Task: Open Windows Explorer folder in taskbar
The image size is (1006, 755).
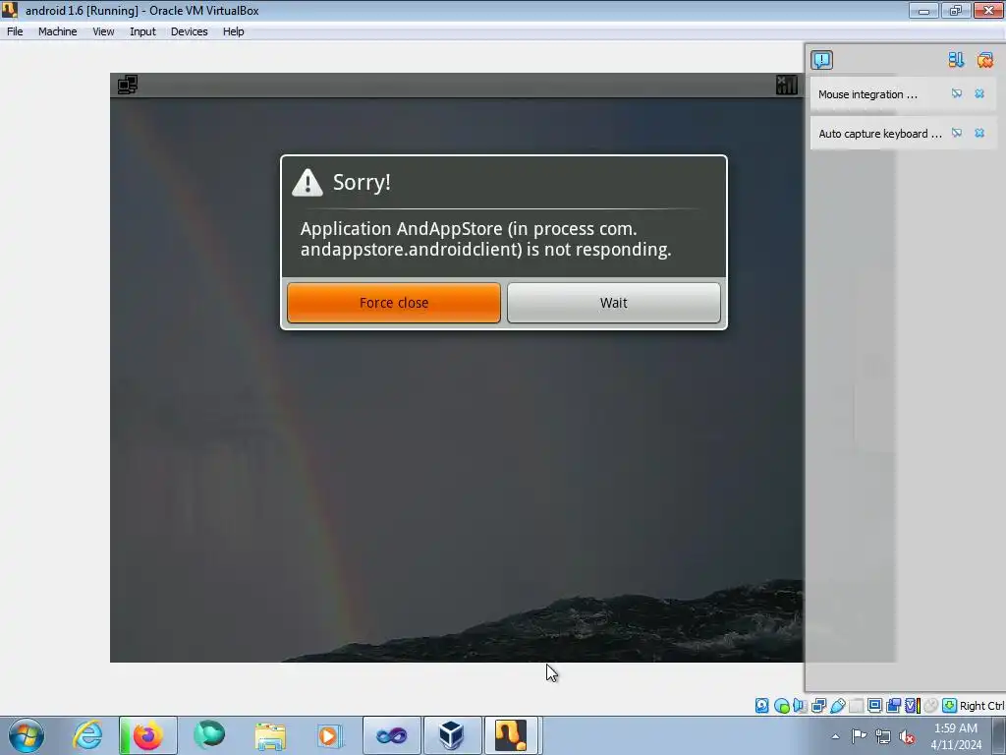Action: (x=270, y=735)
